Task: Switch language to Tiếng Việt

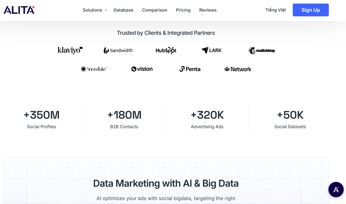Action: pyautogui.click(x=276, y=10)
